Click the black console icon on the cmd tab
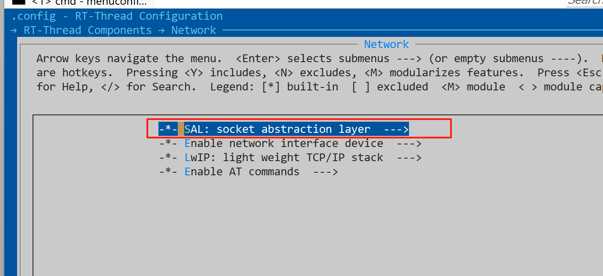This screenshot has height=276, width=603. pyautogui.click(x=18, y=2)
